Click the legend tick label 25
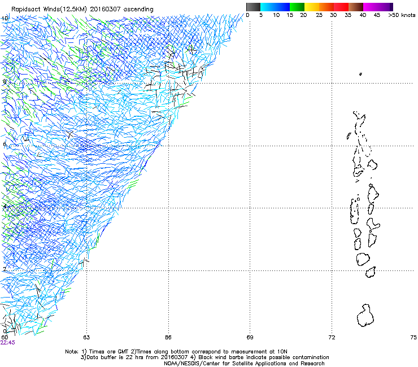Image resolution: width=418 pixels, height=367 pixels. (319, 15)
